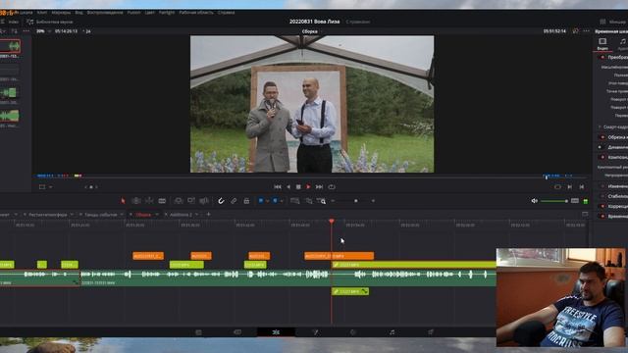
Task: Open the marker color dropdown arrow
Action: 282,201
